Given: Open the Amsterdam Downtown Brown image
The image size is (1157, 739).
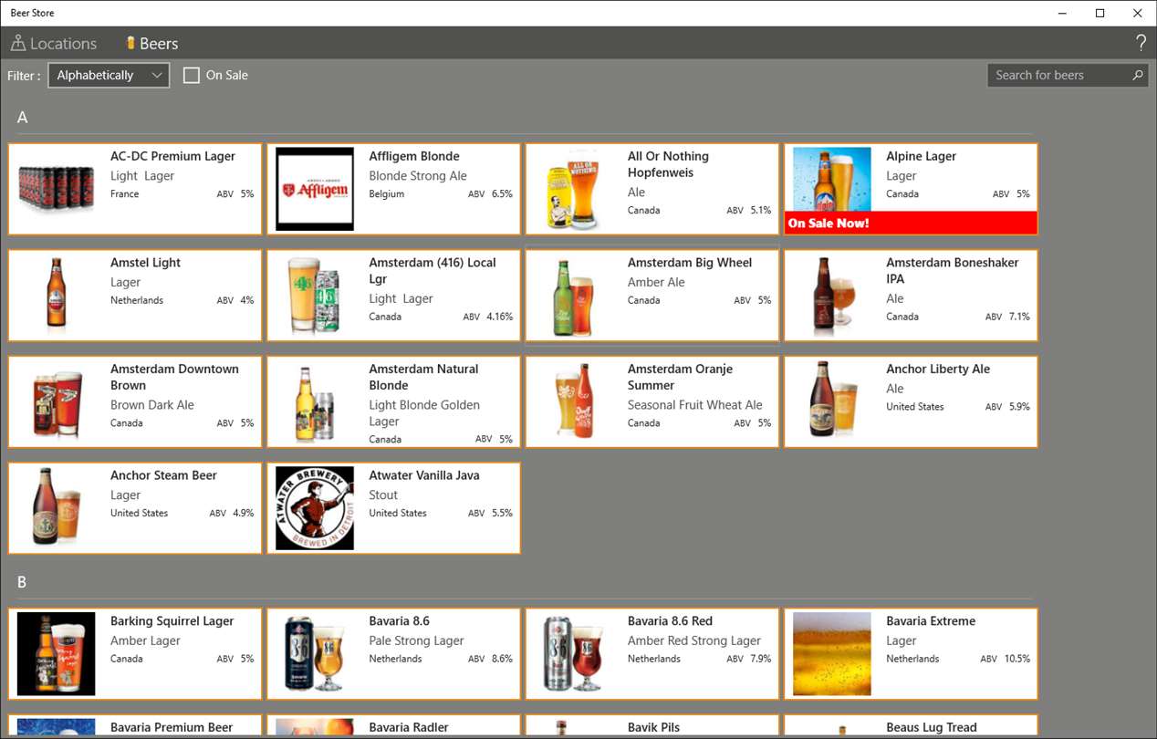Looking at the screenshot, I should pos(57,402).
